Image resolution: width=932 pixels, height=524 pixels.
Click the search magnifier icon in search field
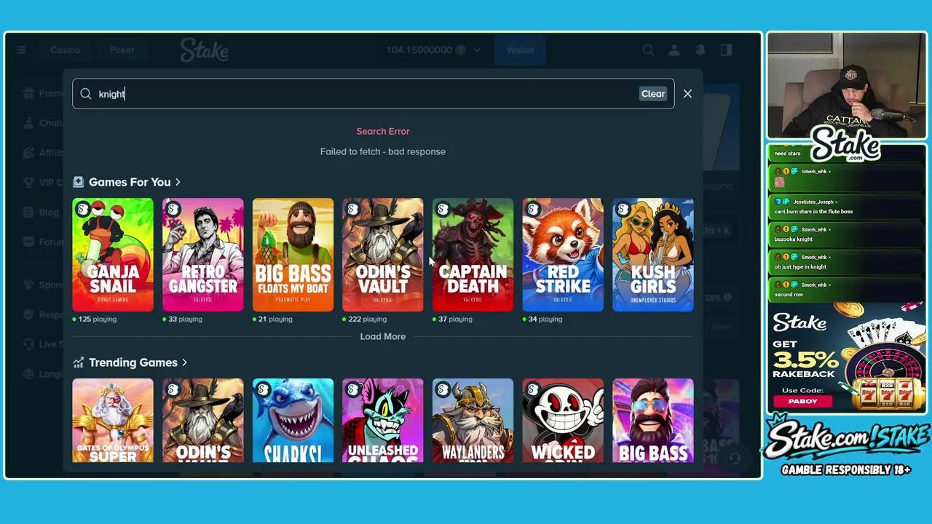[x=86, y=94]
